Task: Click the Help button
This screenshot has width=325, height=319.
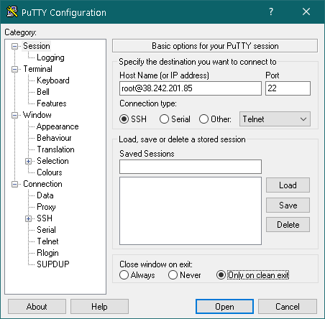Action: (x=99, y=306)
